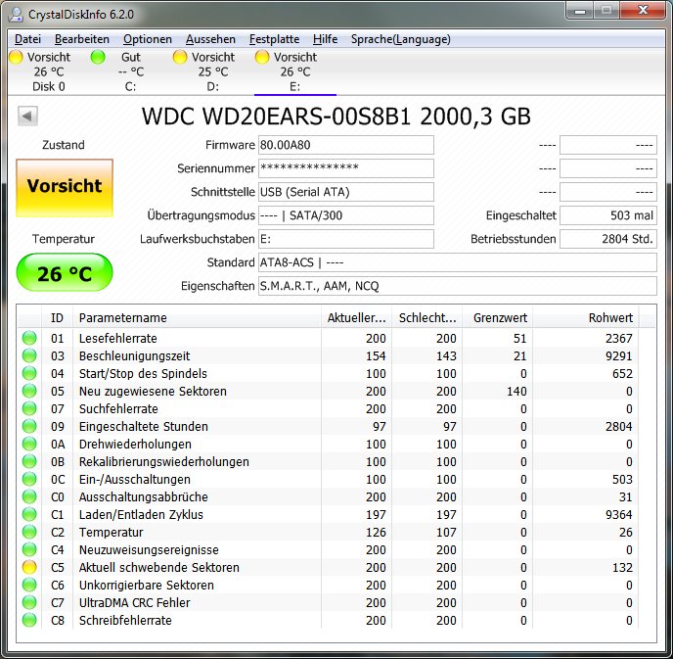
Task: Click green status icon for Suchfehlerrate
Action: (29, 408)
